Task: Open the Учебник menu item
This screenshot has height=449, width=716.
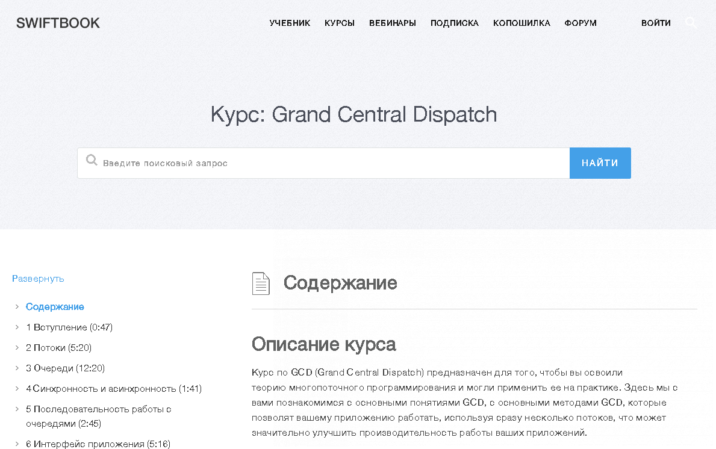Action: click(290, 23)
